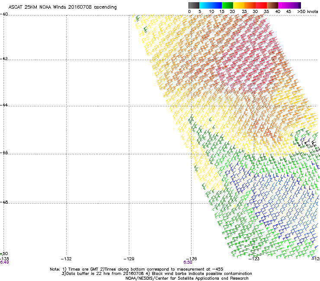This screenshot has width=320, height=281.
Task: Click the note line starting 'Note: 1) Times are GMT'
Action: (137, 269)
